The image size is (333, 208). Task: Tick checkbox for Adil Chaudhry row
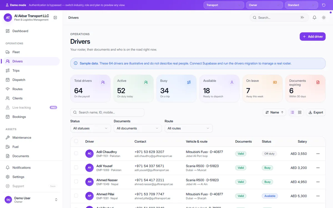click(76, 153)
